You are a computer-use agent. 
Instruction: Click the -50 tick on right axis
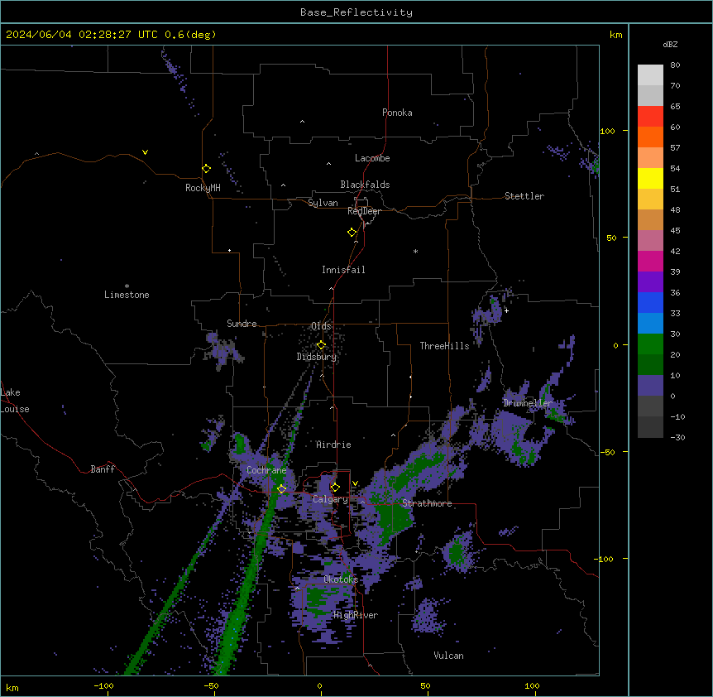tap(607, 452)
